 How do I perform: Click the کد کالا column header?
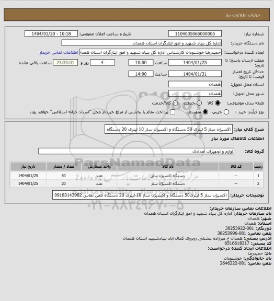click(236, 166)
